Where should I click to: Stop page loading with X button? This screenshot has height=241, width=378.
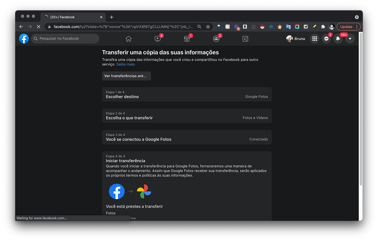point(38,26)
